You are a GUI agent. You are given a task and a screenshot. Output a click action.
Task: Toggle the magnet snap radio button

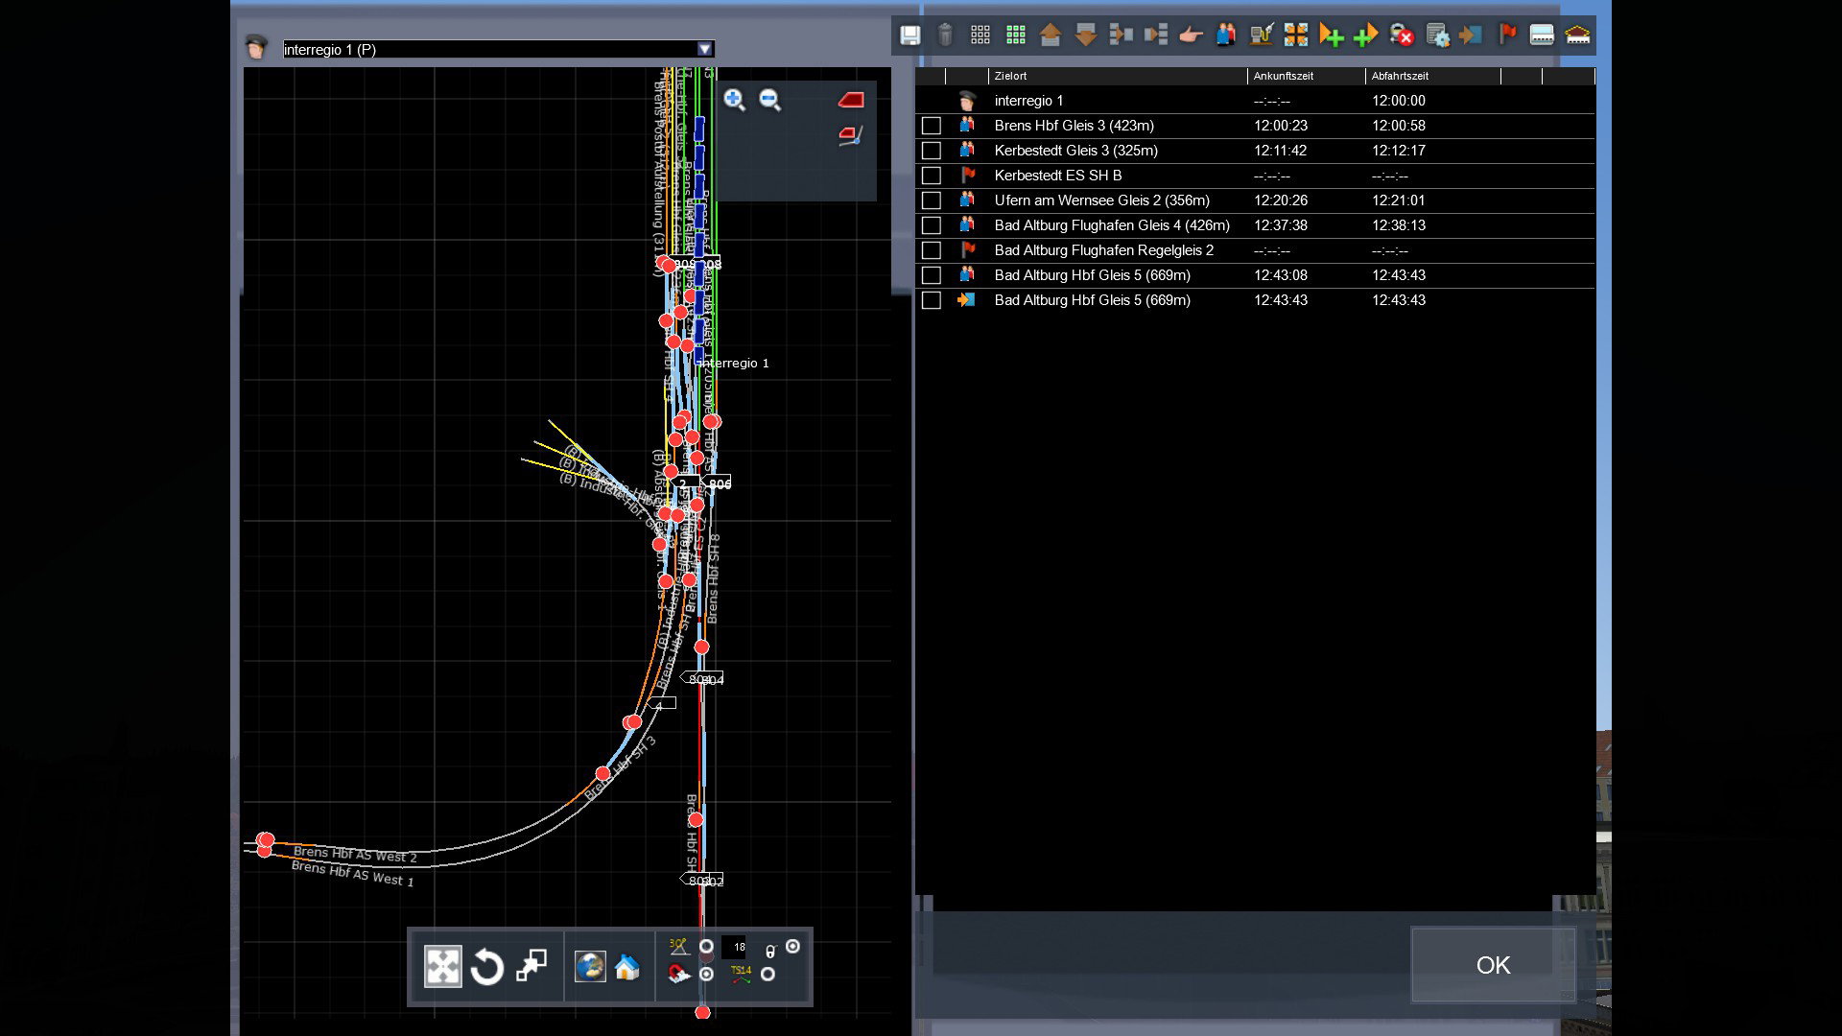point(706,974)
